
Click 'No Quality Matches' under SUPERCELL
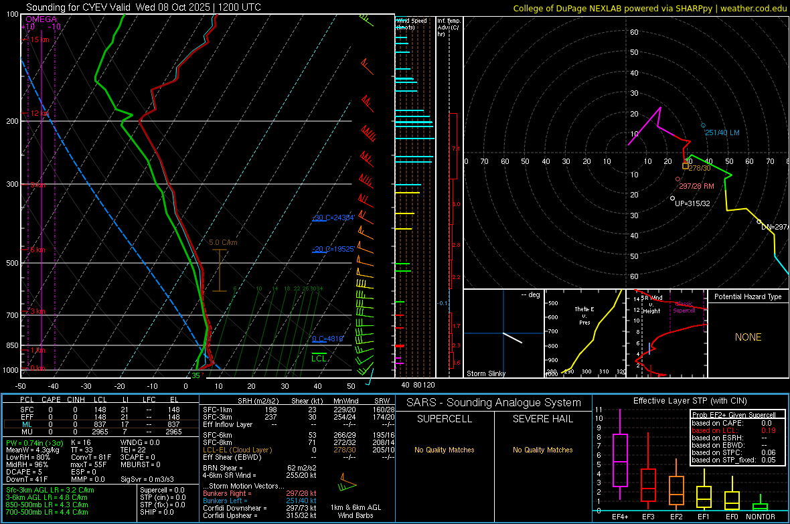[x=445, y=450]
